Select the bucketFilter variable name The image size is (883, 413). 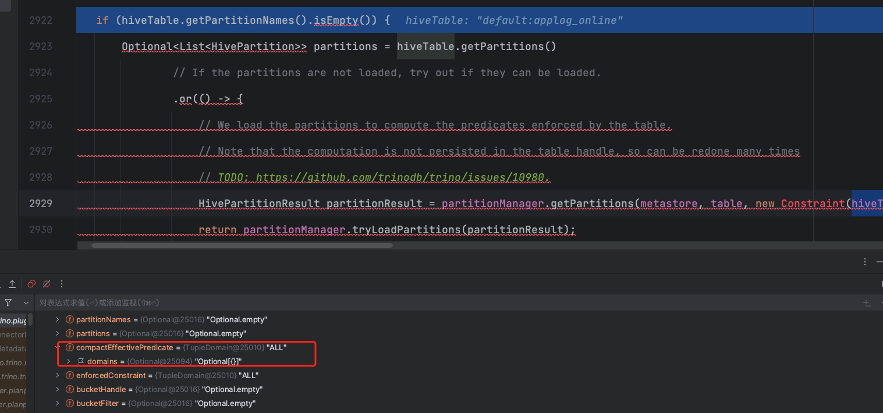97,403
